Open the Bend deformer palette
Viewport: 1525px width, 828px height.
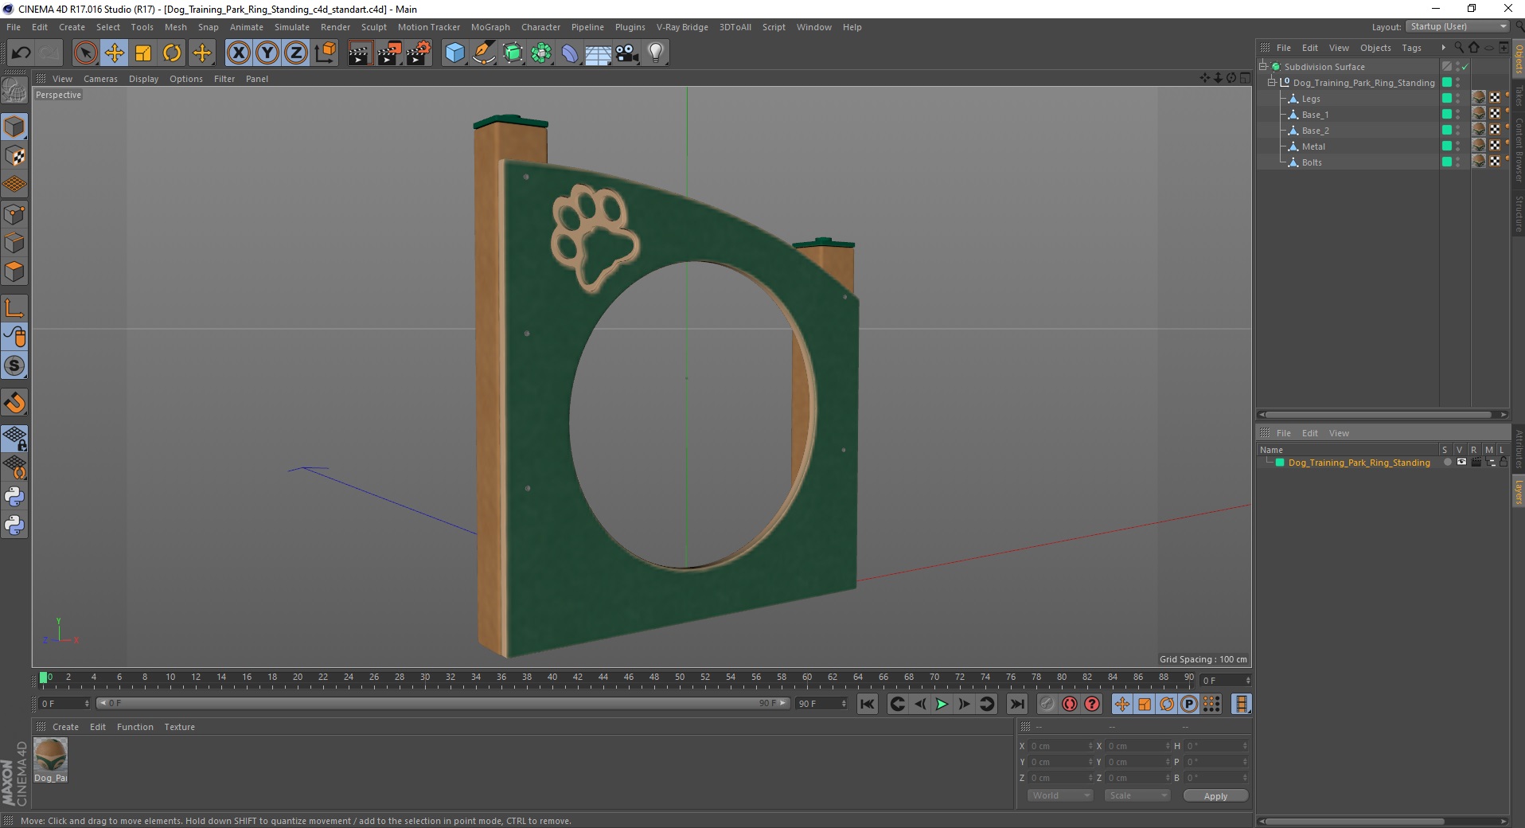click(x=571, y=53)
